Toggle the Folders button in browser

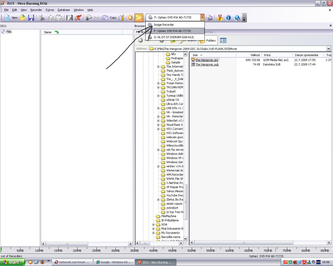tap(208, 41)
